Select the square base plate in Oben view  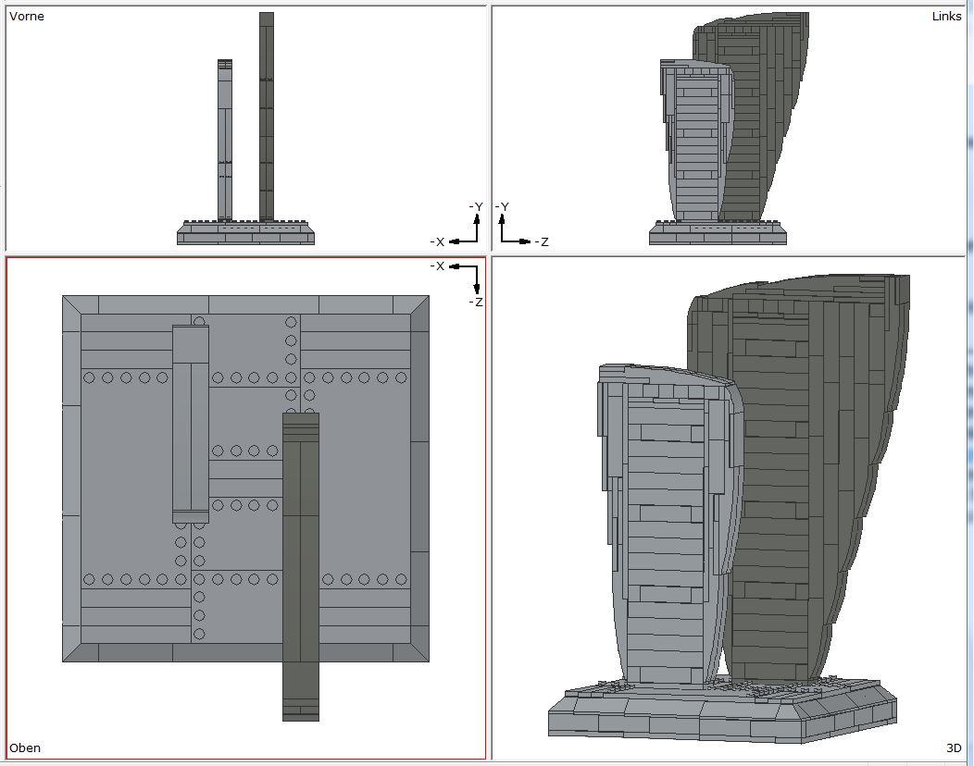coord(245,478)
